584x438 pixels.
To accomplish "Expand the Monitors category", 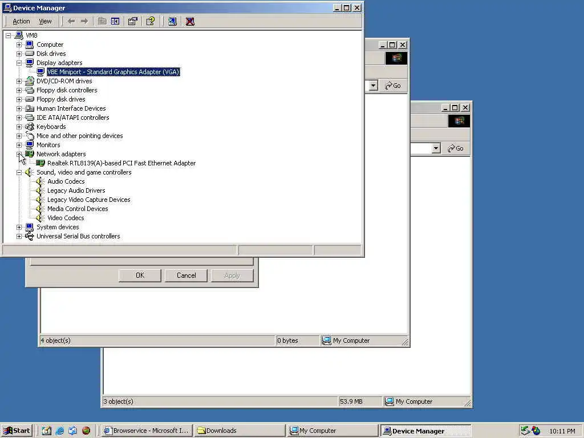I will point(19,145).
